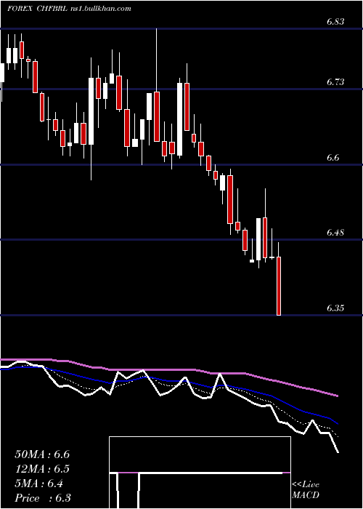Viewport: 363px width, 509px height.
Task: Click the 6.6 price level label
Action: click(333, 158)
